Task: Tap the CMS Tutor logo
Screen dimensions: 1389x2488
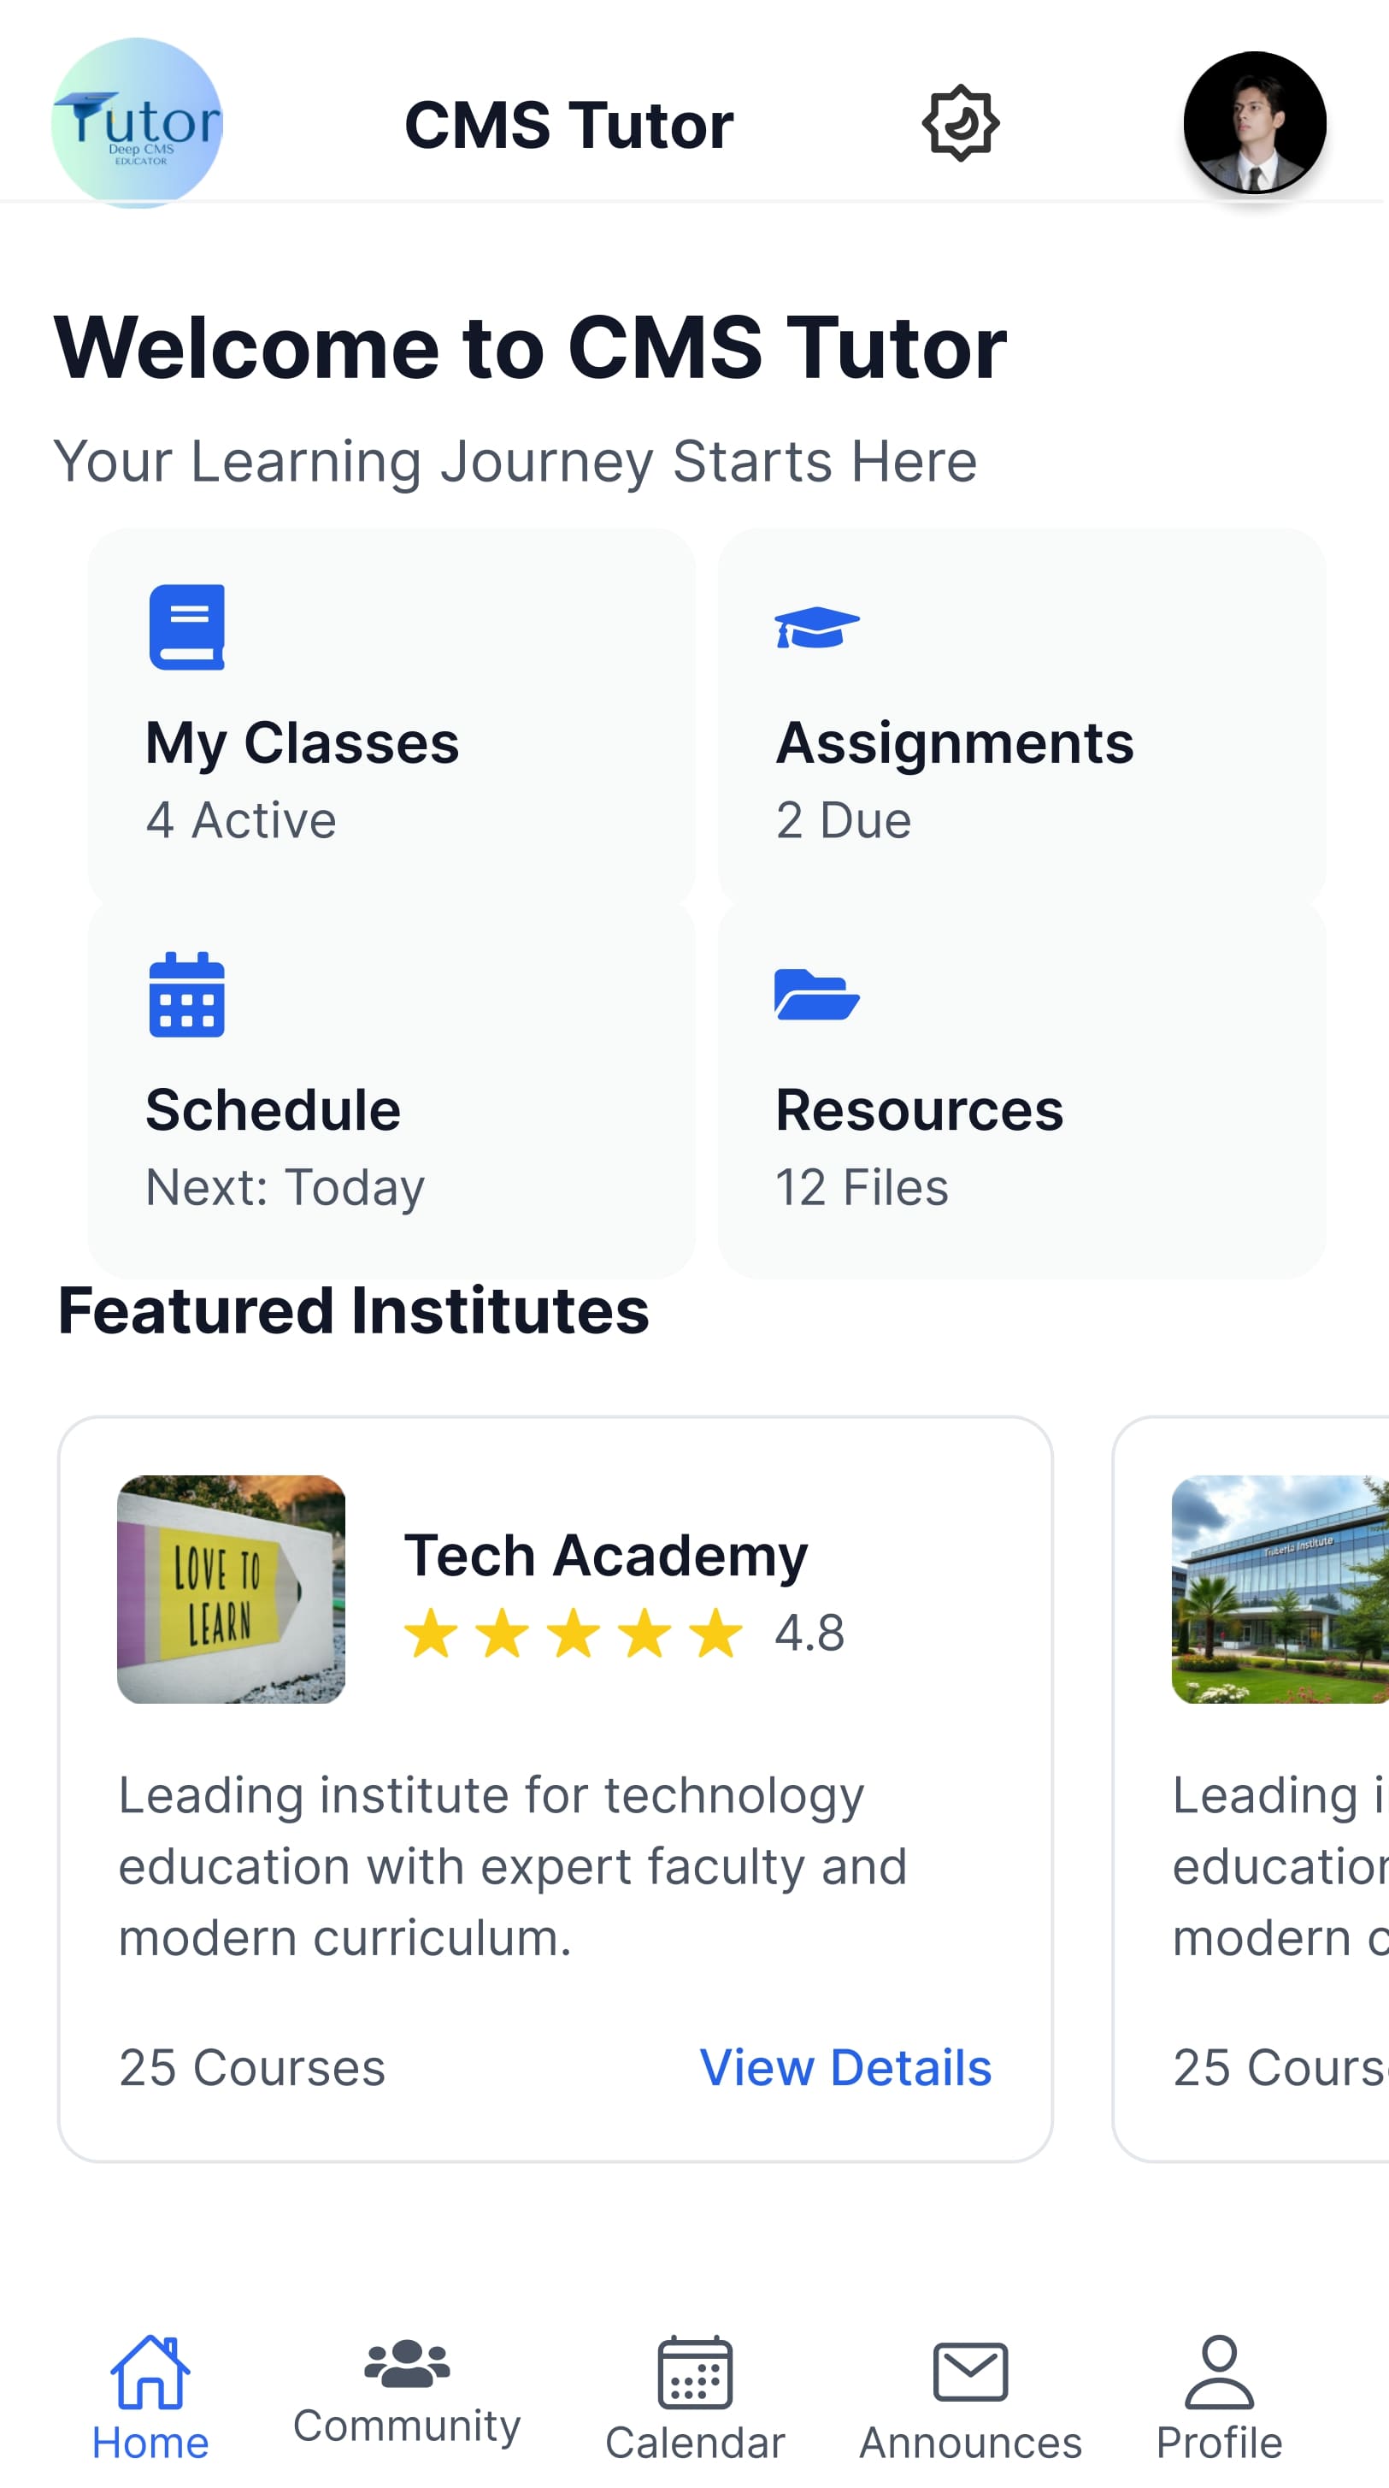Action: point(138,120)
